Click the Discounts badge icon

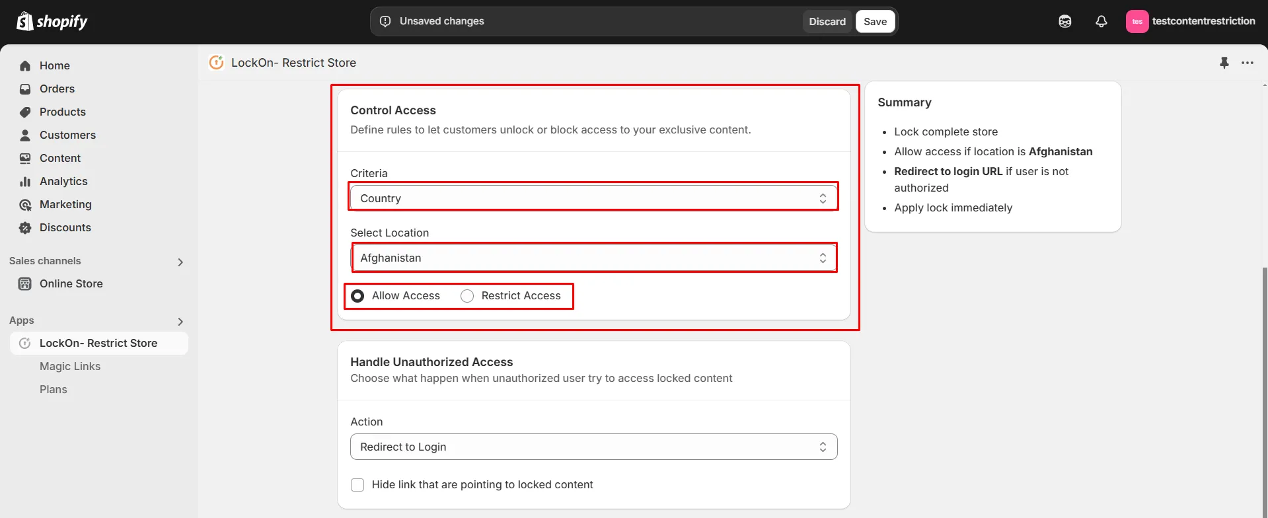25,227
